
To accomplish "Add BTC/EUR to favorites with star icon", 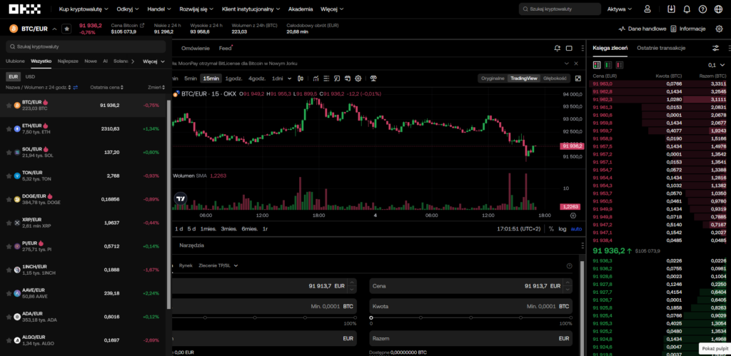I will (66, 29).
